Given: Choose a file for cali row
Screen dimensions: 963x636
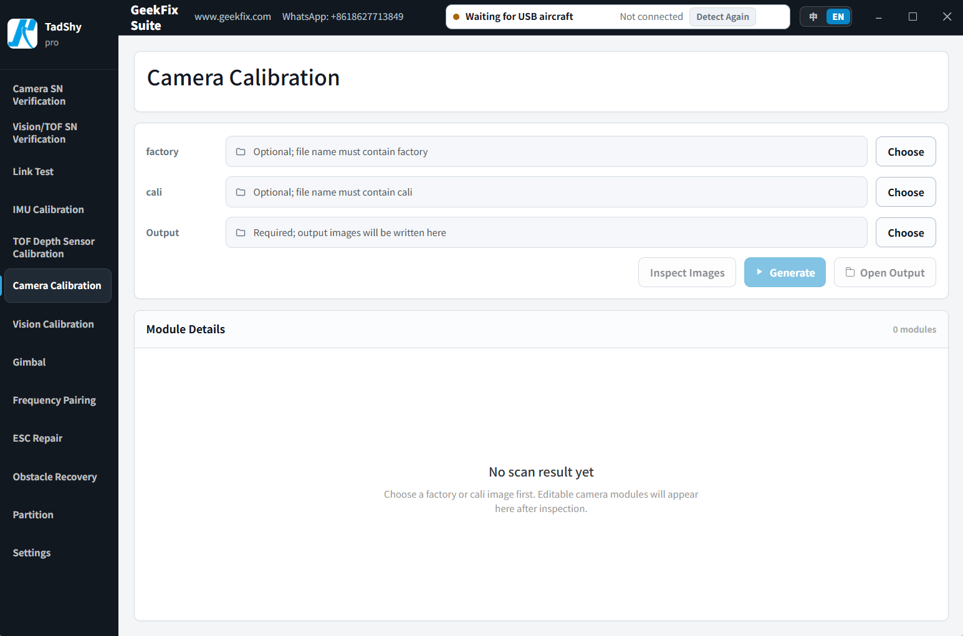Looking at the screenshot, I should pos(906,192).
